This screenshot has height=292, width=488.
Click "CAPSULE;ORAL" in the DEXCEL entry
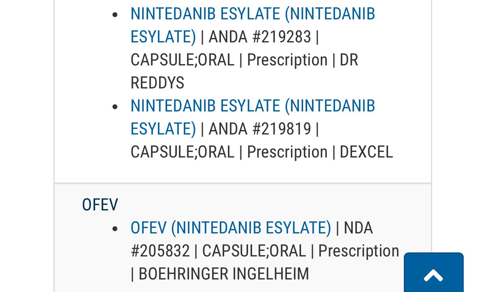pos(182,152)
